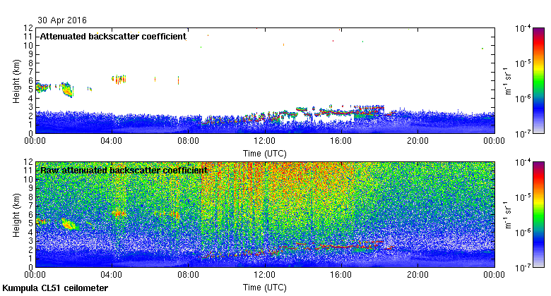Click the cloud patch near 04:30 at 6 km in upper plot
Viewport: 551px width, 296px height.
[x=119, y=79]
